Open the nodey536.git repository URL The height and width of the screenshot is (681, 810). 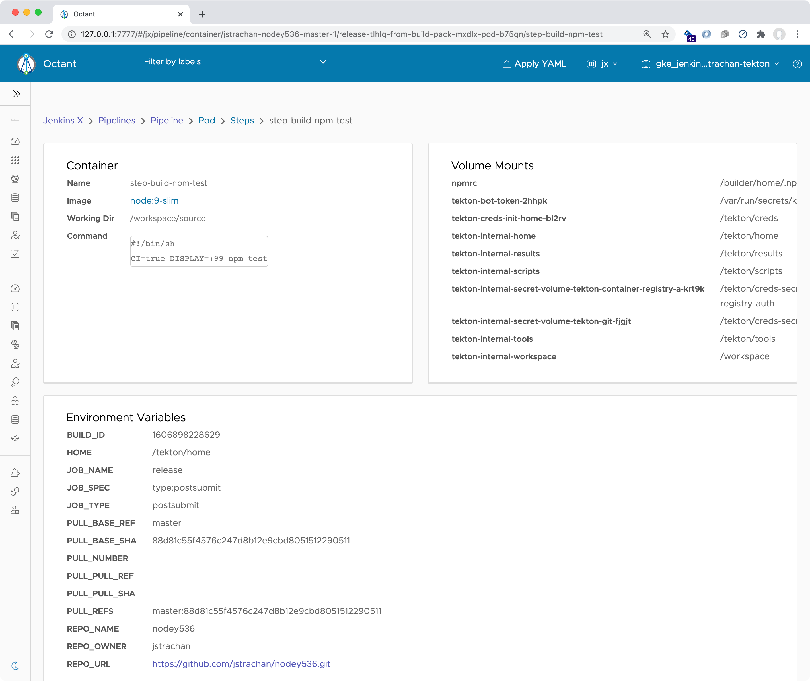(x=241, y=664)
